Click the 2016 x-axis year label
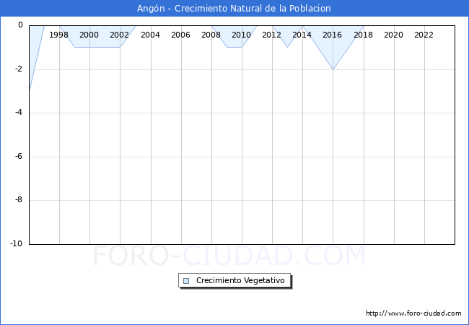This screenshot has height=325, width=469. [333, 35]
